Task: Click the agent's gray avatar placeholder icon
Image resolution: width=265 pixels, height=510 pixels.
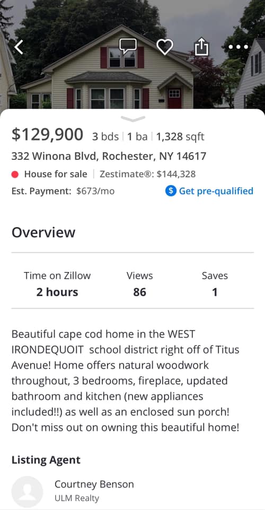Action: click(27, 491)
